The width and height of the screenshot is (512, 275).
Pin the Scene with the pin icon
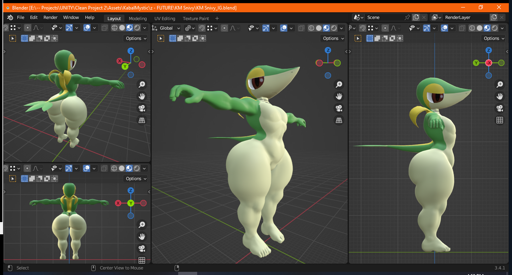(x=407, y=18)
